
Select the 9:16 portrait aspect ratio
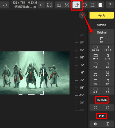[108, 57]
